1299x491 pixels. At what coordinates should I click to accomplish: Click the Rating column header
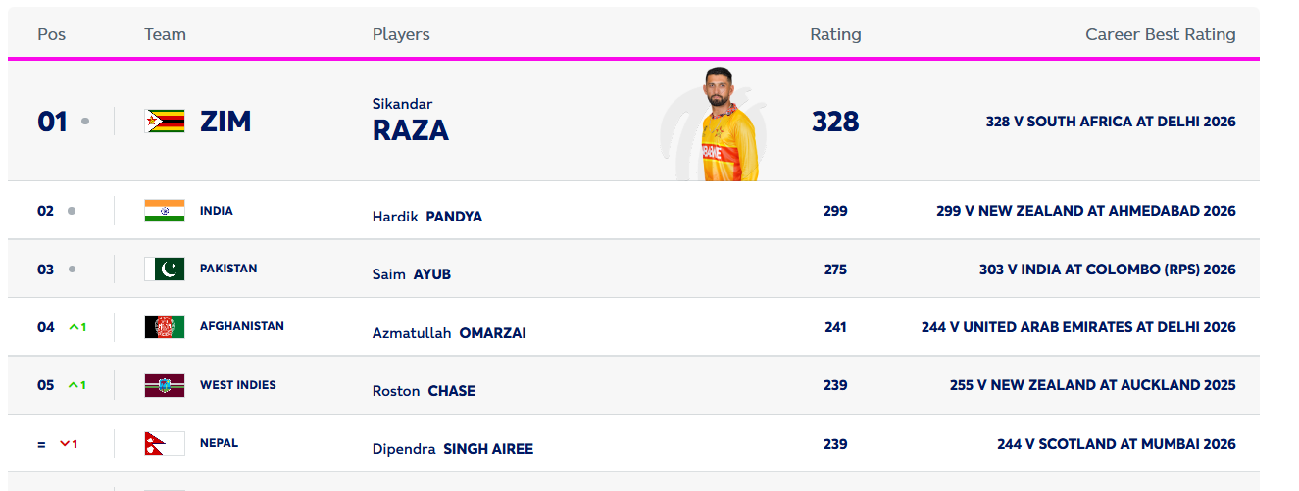coord(835,34)
